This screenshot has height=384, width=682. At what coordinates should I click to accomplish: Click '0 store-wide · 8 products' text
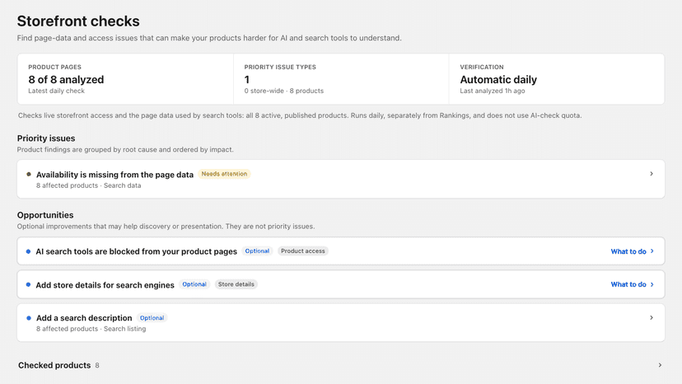[x=283, y=91]
